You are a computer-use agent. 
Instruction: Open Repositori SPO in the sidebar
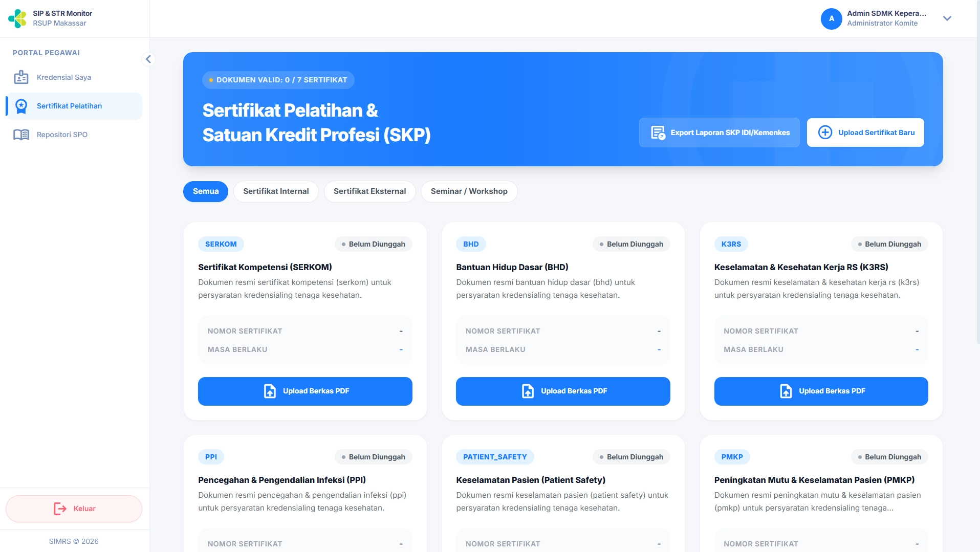click(74, 135)
